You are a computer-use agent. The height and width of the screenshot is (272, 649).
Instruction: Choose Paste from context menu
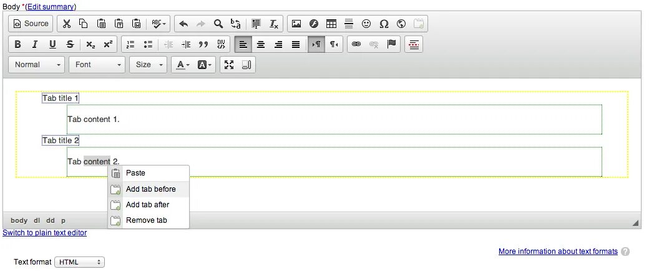(149, 173)
